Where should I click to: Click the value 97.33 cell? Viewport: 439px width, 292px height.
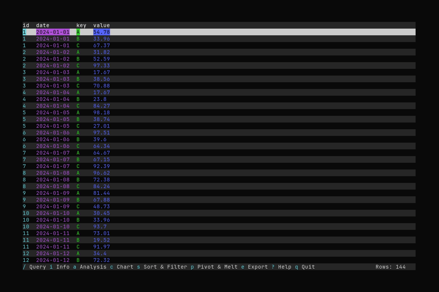[x=101, y=66]
